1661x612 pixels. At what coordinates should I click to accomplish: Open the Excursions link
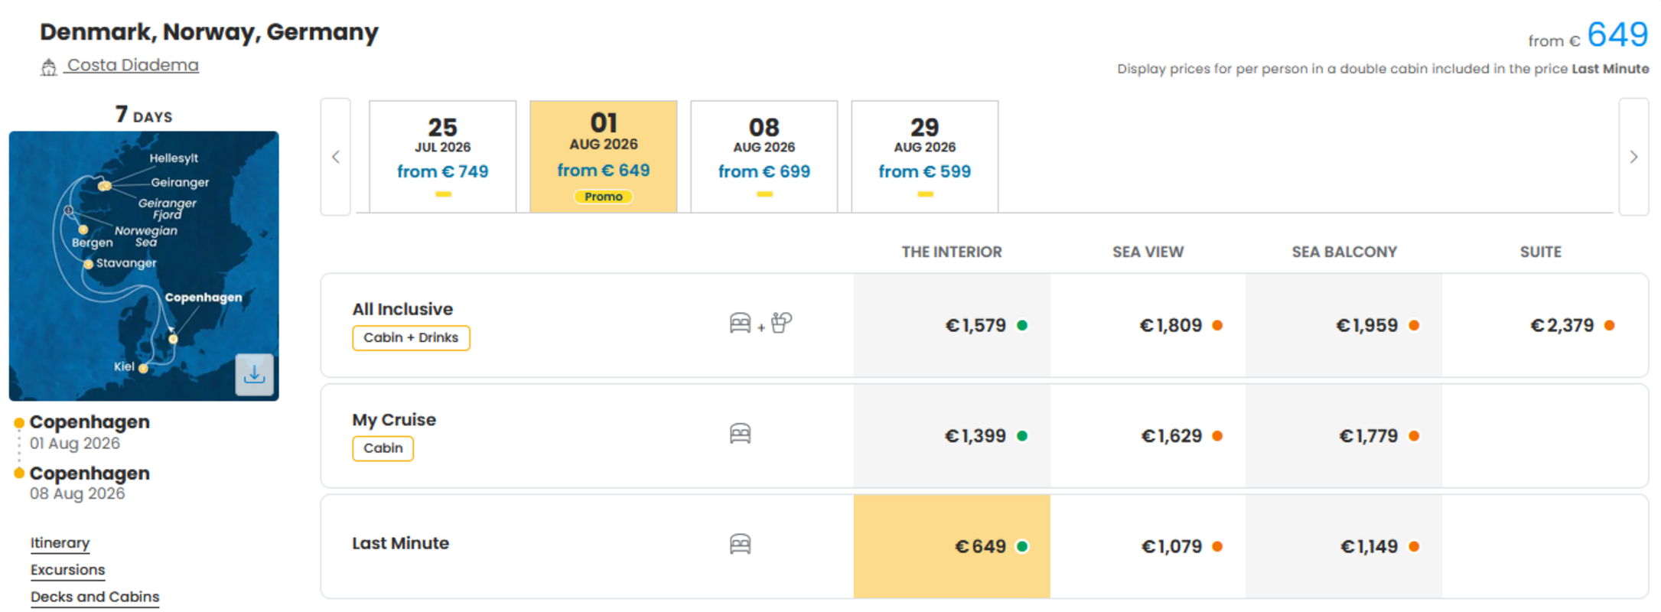pos(67,570)
